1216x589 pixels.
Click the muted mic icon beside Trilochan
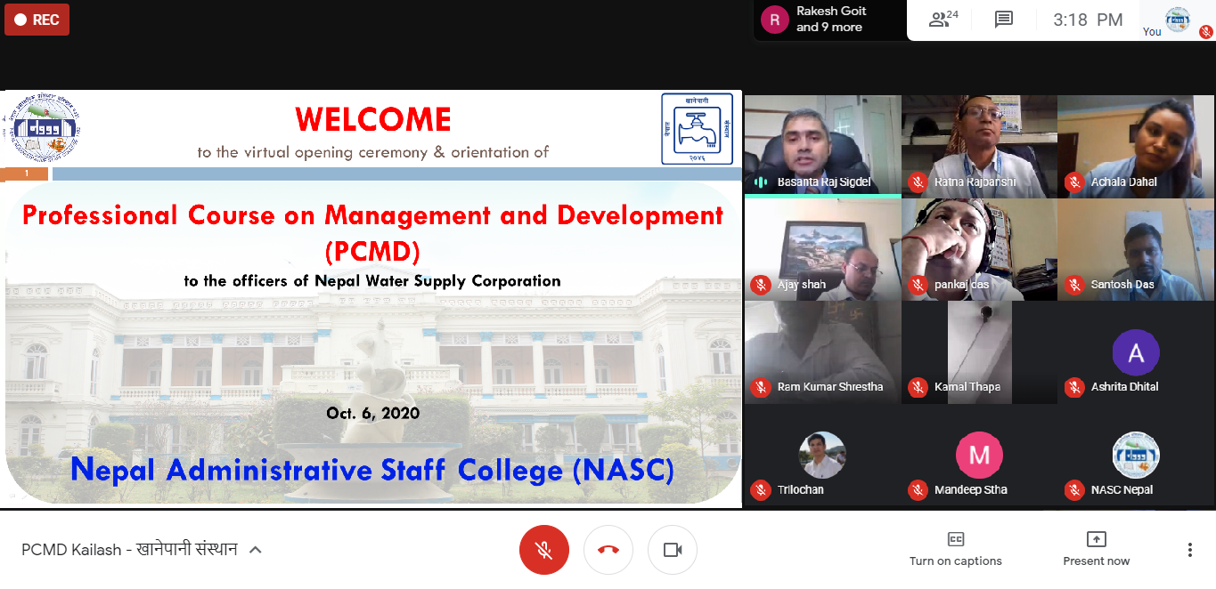coord(761,490)
